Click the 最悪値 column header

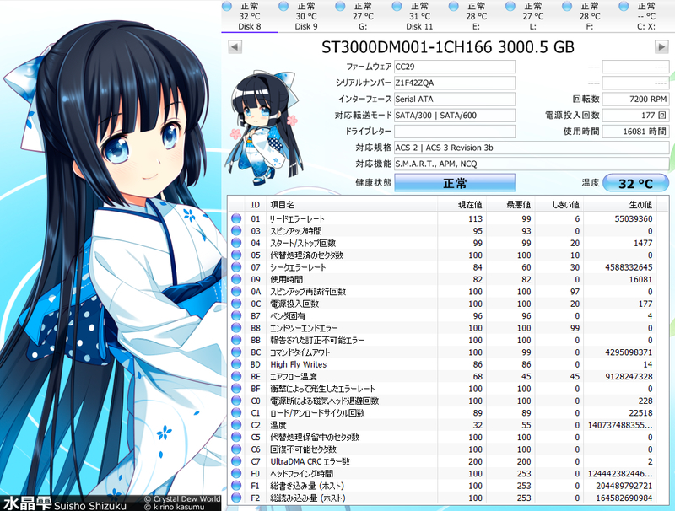pos(510,205)
